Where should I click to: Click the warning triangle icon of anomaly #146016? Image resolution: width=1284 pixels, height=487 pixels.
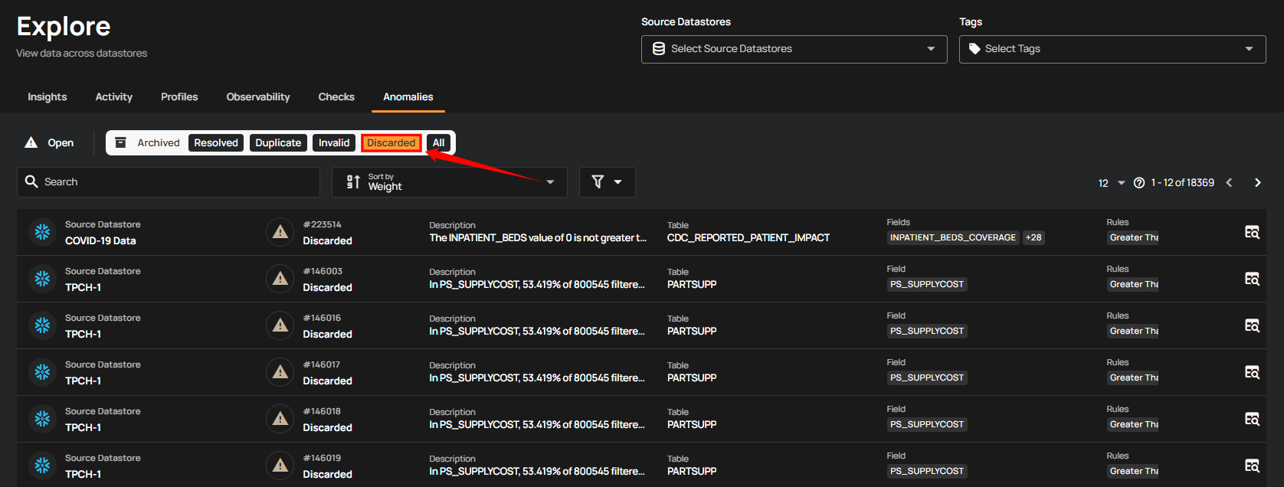coord(280,325)
